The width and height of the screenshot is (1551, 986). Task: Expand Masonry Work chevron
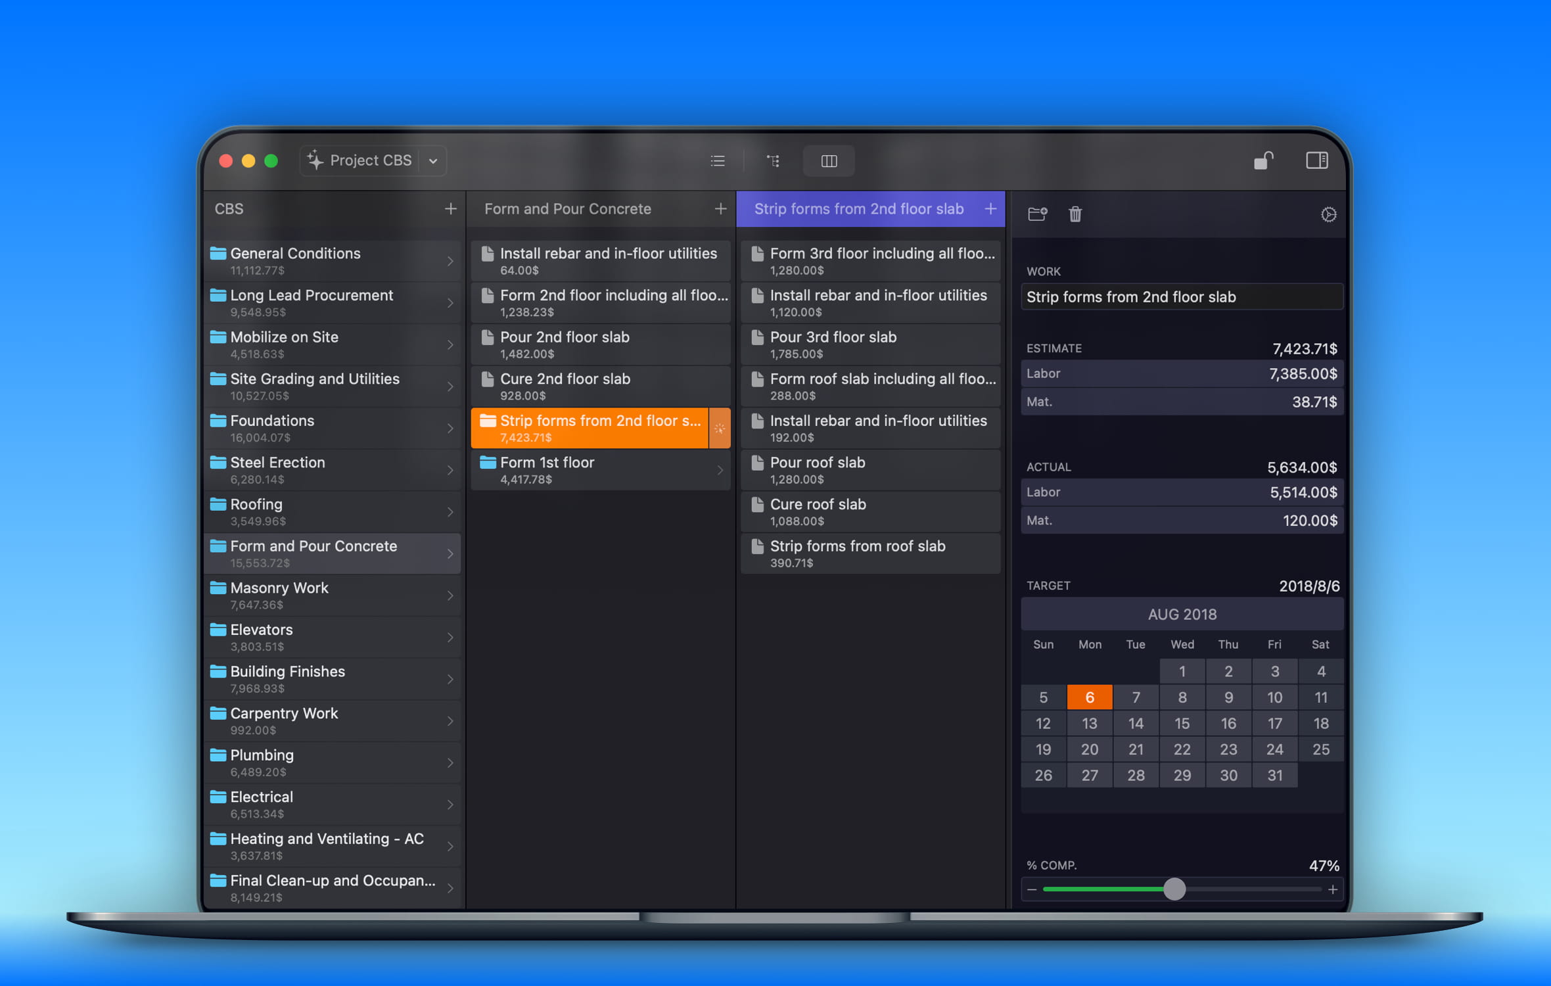[450, 596]
